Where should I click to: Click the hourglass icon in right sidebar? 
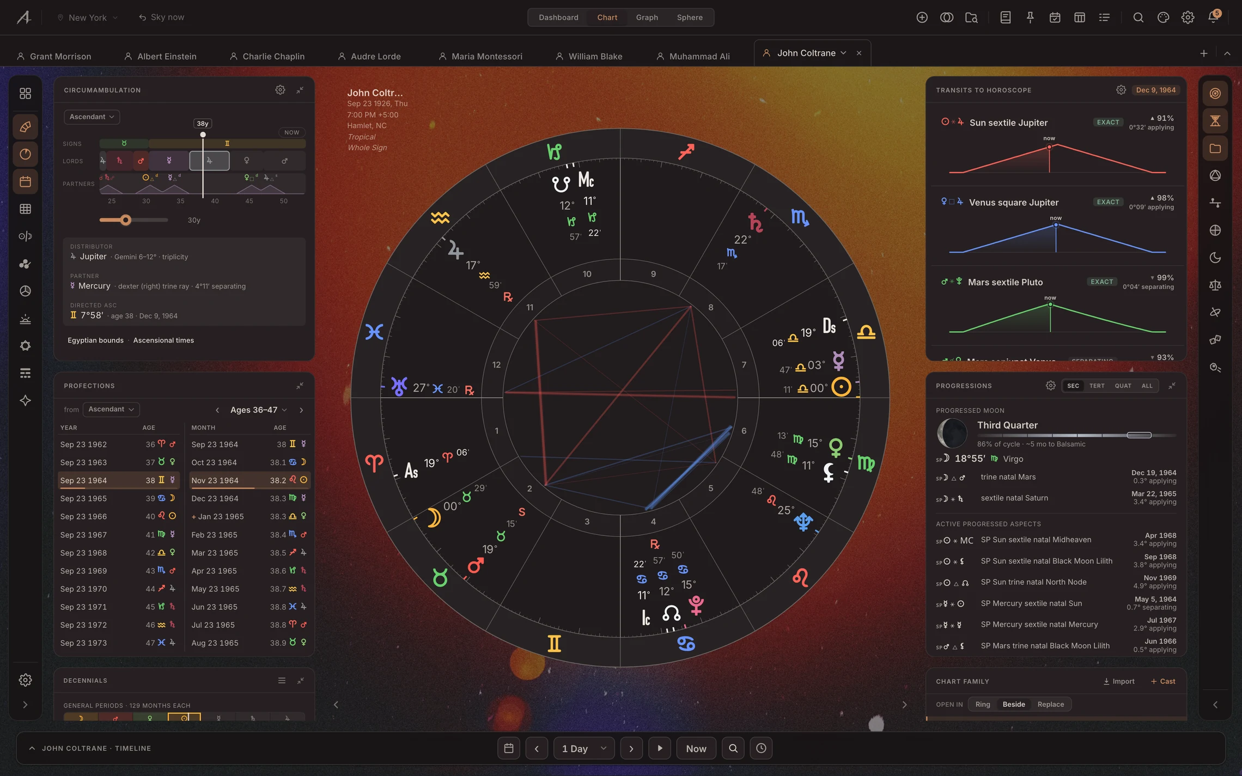[x=1215, y=121]
